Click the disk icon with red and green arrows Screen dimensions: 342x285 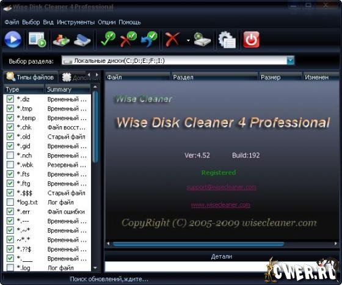coord(61,40)
